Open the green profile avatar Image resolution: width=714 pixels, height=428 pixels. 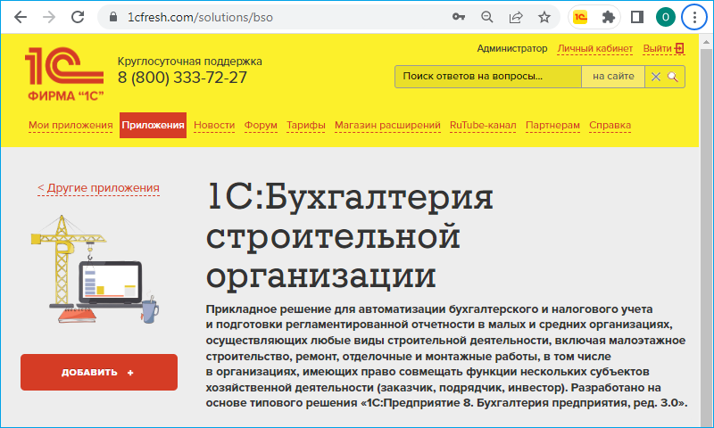pos(665,17)
